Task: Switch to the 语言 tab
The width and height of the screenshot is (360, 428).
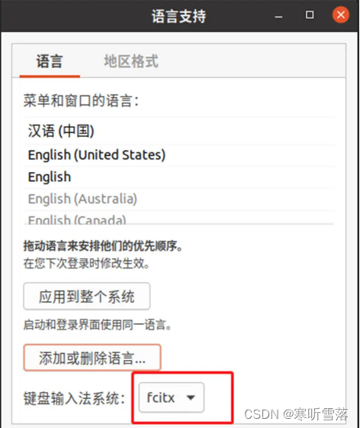Action: click(x=50, y=61)
